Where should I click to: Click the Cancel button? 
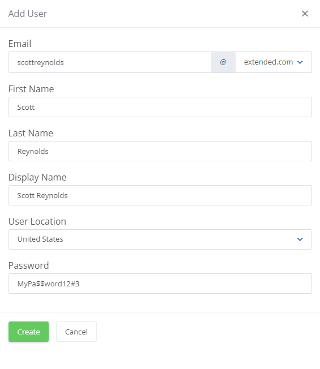[76, 332]
